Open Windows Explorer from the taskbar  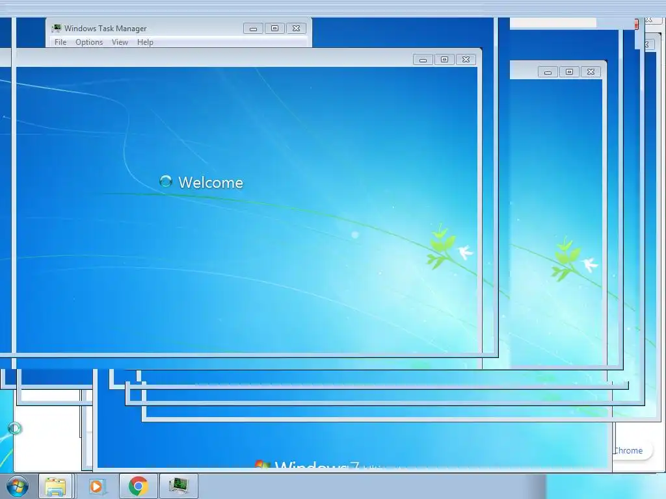(x=55, y=486)
